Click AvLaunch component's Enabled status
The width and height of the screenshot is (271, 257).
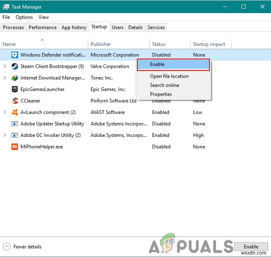[161, 112]
